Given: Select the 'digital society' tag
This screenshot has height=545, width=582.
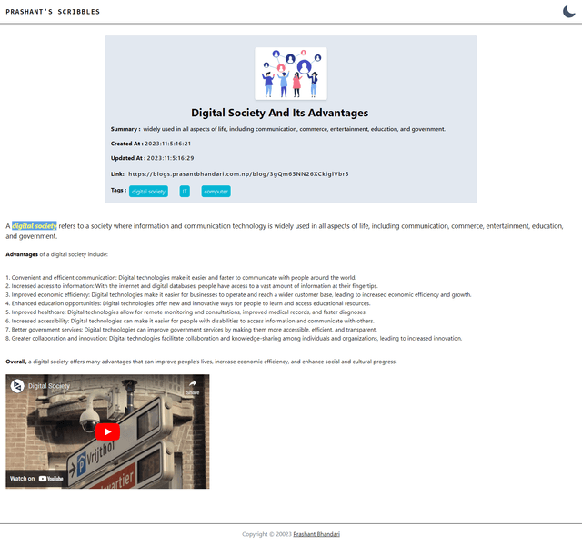Looking at the screenshot, I should 148,192.
